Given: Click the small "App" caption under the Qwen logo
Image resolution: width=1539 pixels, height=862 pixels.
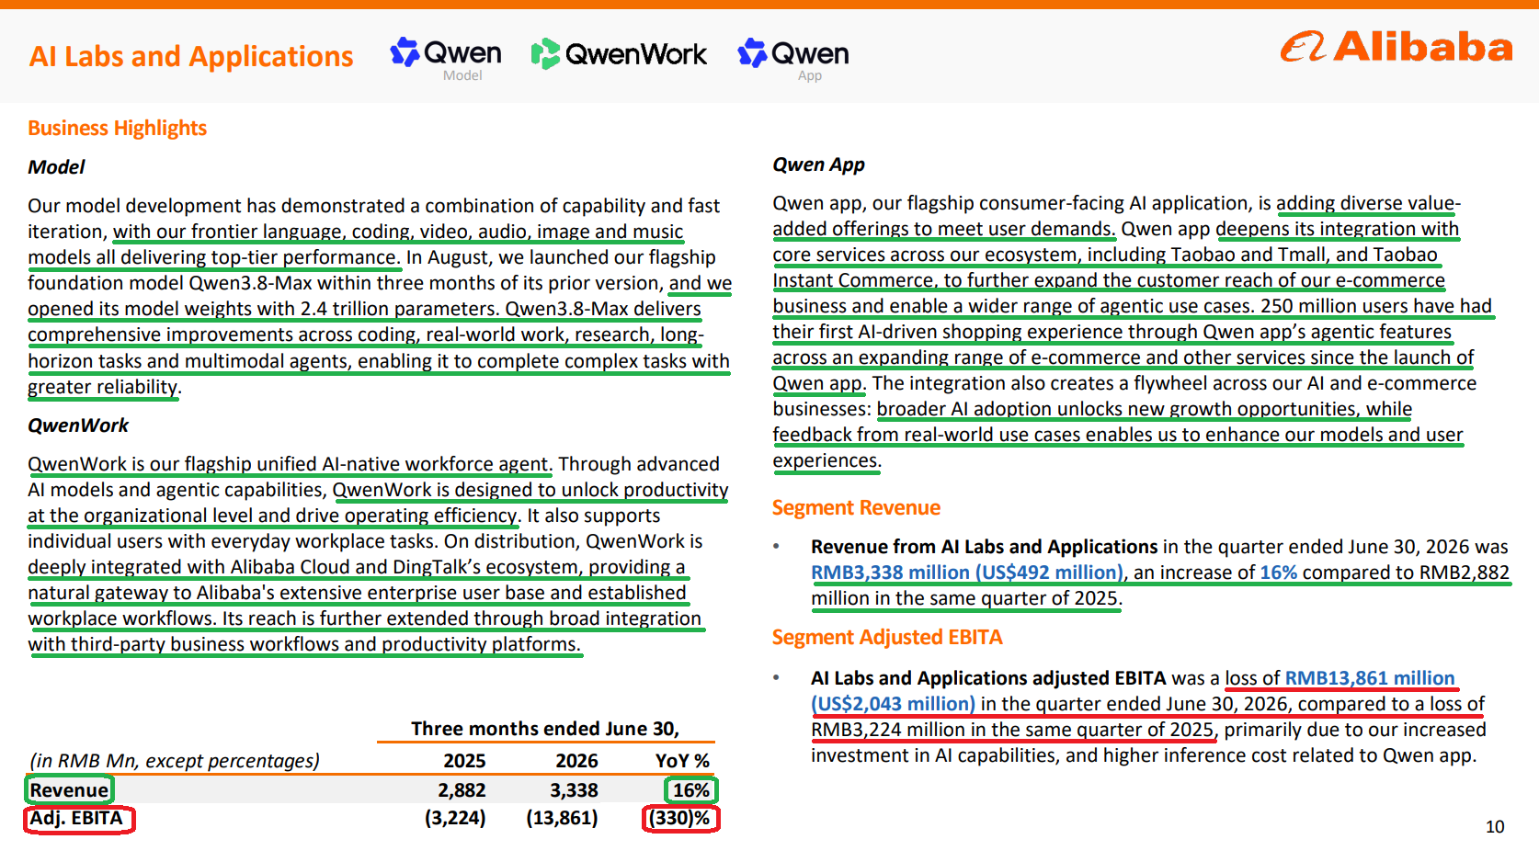Looking at the screenshot, I should [x=810, y=75].
